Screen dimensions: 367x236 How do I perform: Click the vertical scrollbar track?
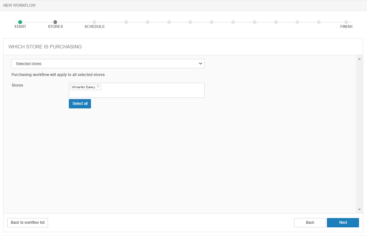[x=359, y=135]
